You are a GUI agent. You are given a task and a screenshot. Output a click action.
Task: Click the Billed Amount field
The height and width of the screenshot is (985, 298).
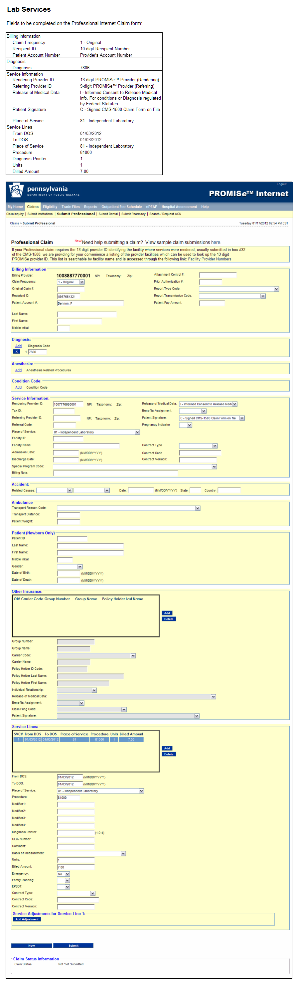click(75, 867)
